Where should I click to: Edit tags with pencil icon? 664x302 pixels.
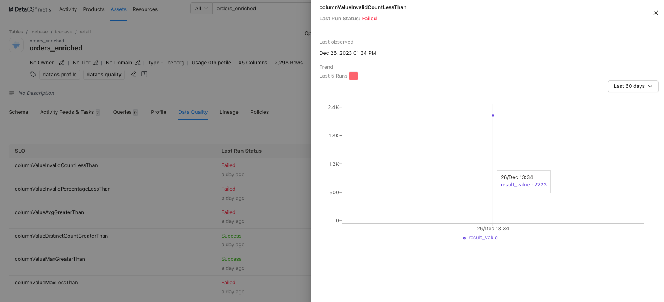133,74
